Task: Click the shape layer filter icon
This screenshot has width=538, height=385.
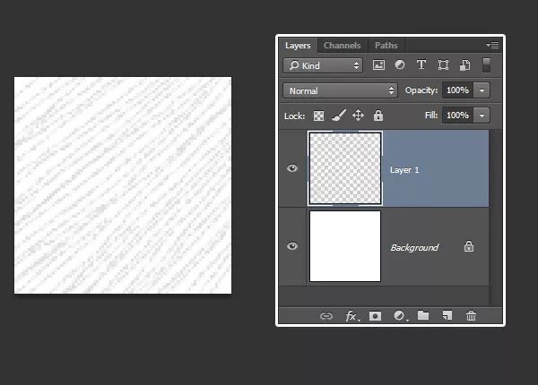Action: 443,65
